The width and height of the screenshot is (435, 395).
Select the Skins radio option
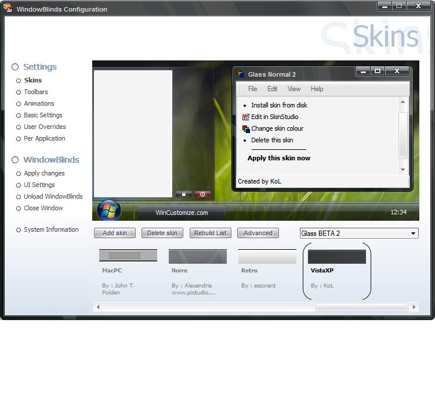[x=19, y=81]
